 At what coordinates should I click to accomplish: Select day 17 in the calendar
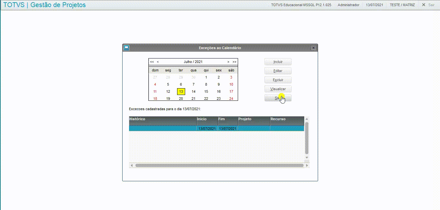tap(231, 91)
